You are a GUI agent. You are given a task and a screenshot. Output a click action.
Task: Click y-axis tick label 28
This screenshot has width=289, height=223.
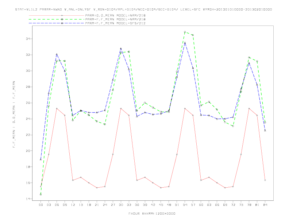coord(28,87)
